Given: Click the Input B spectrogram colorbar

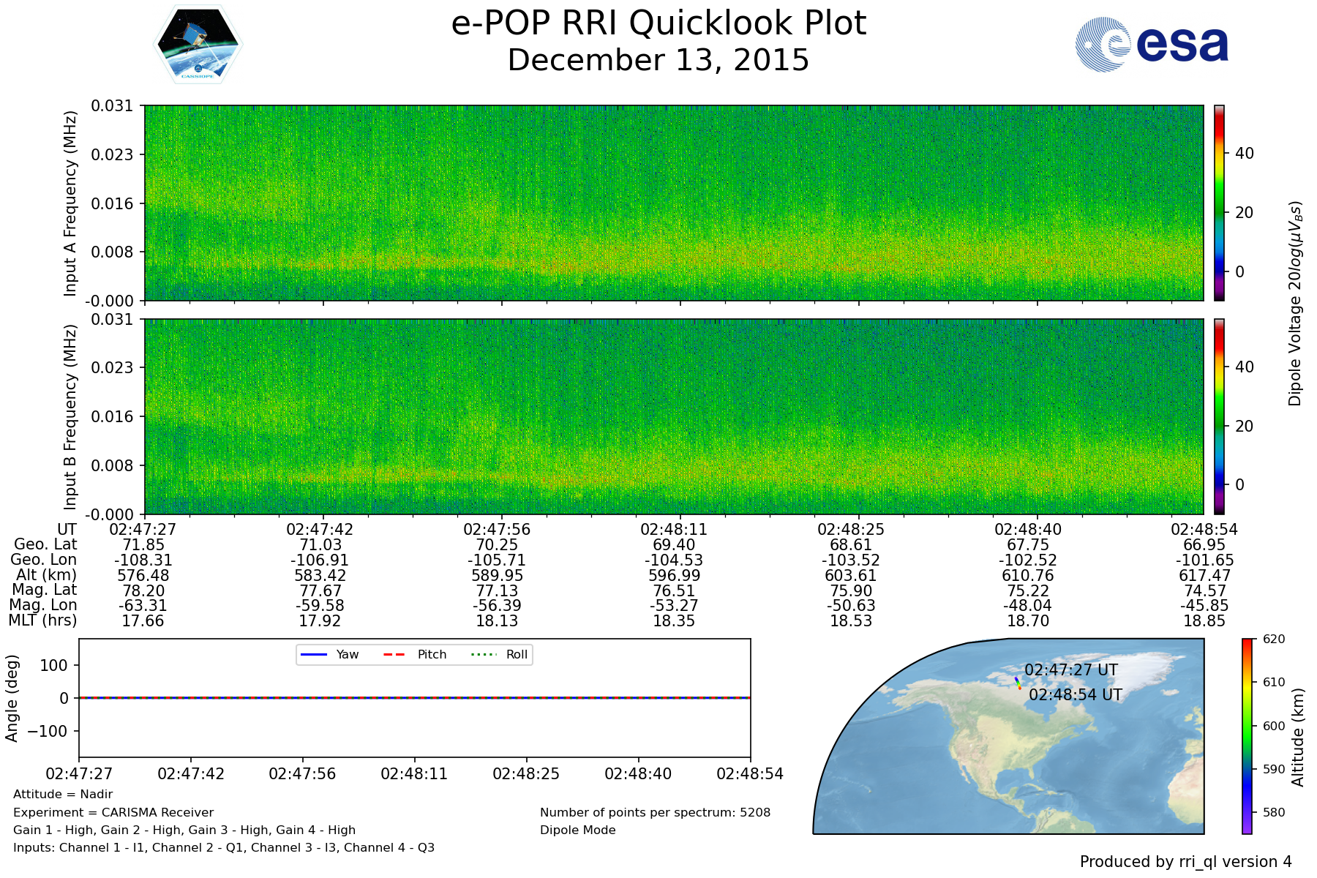Looking at the screenshot, I should 1219,416.
